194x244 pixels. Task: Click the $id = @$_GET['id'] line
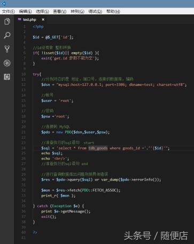click(53, 37)
